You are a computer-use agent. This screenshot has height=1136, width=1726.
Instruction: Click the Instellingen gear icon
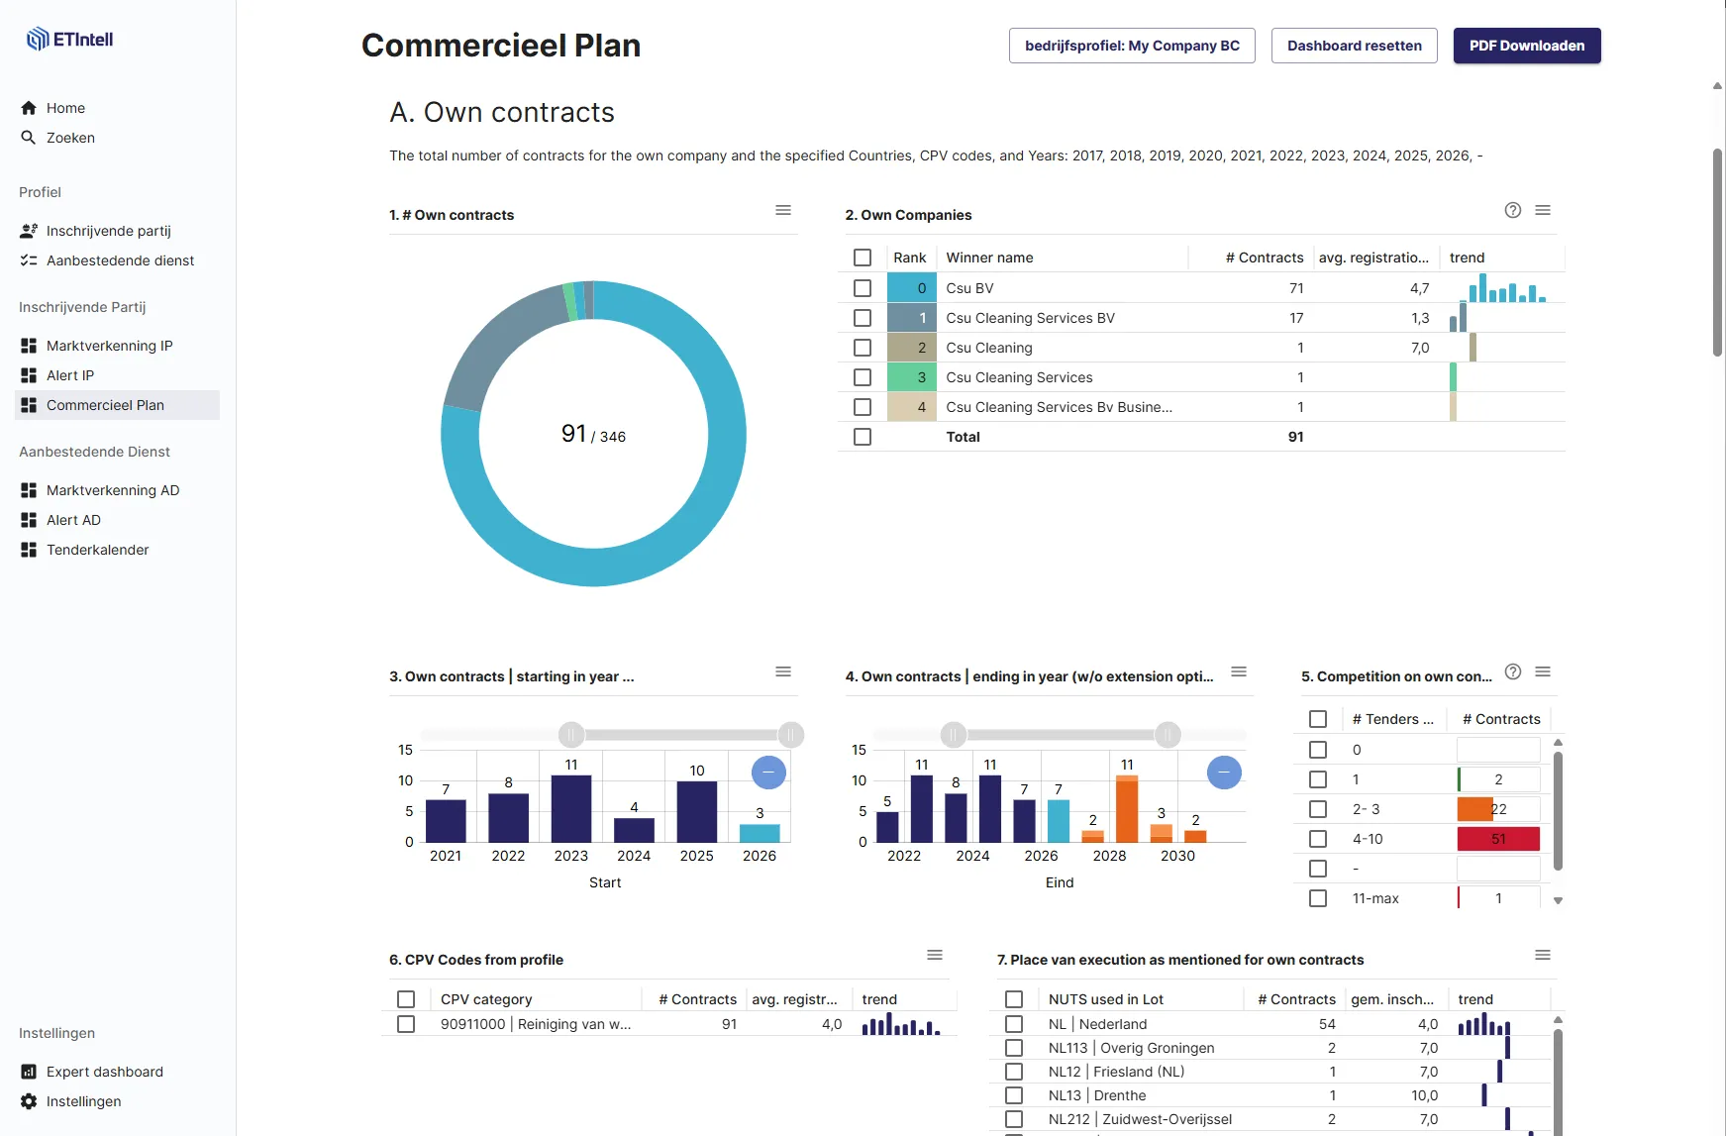(29, 1101)
